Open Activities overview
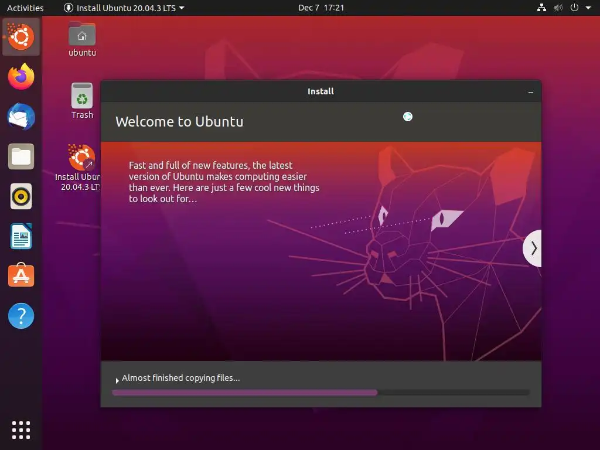This screenshot has width=600, height=450. coord(25,8)
